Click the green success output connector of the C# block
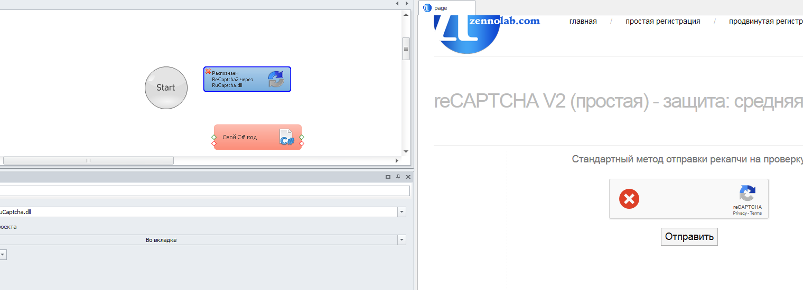 (x=302, y=137)
